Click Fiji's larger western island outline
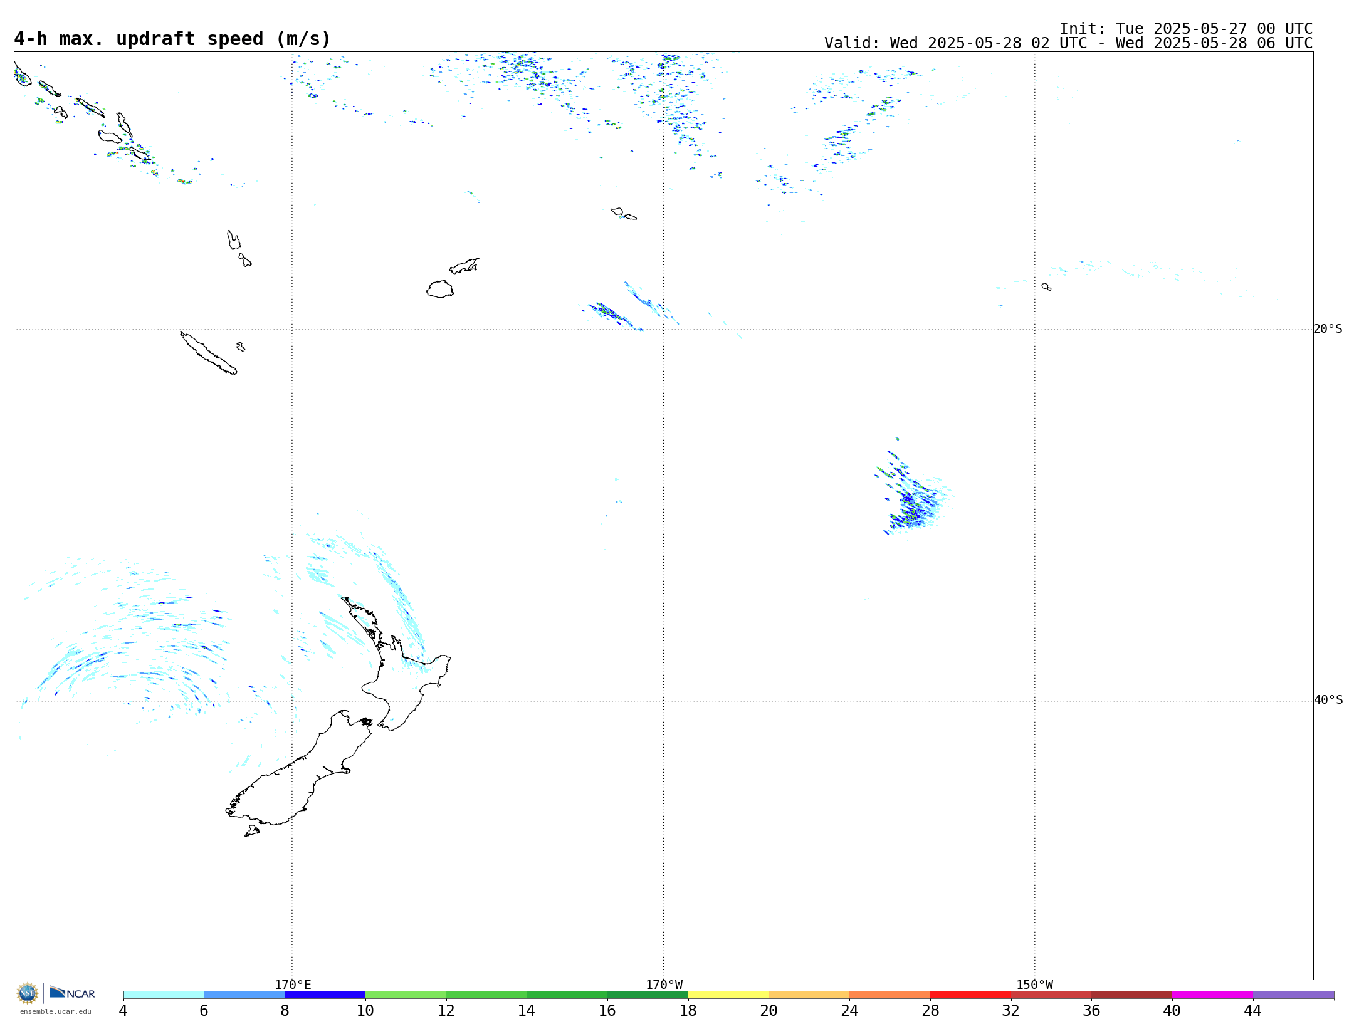The width and height of the screenshot is (1354, 1019). (440, 289)
